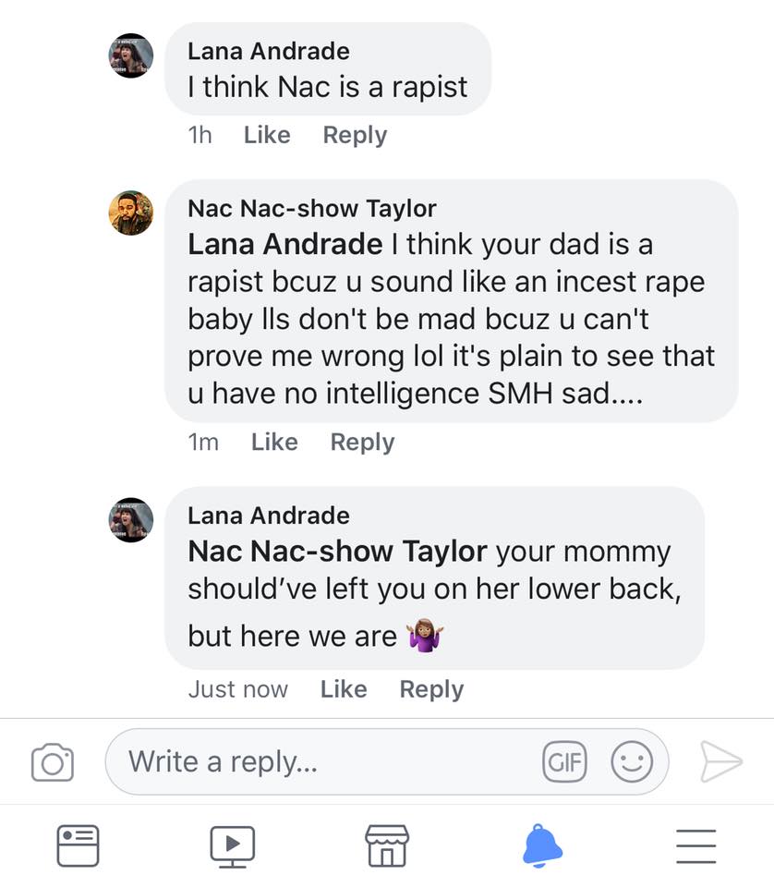Reply to Nac Nac-show Taylor's comment
Viewport: 774px width, 887px height.
(362, 443)
